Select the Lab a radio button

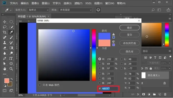click(x=122, y=64)
